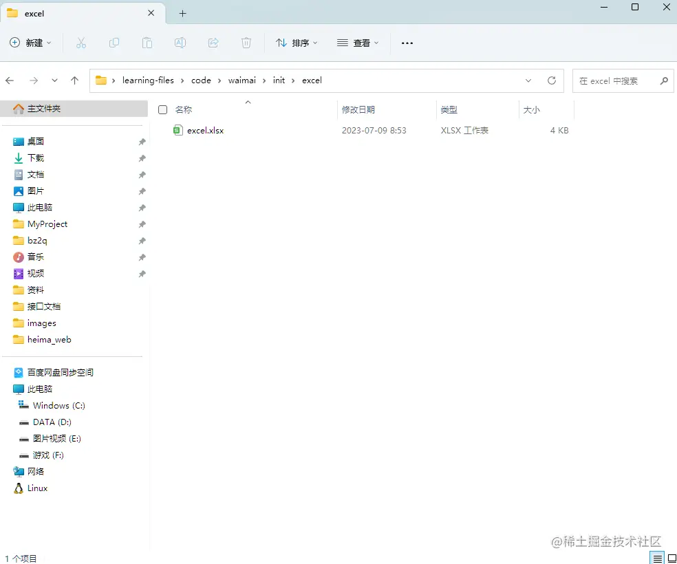Open the 排序 sort dropdown
Viewport: 677px width, 564px height.
297,43
